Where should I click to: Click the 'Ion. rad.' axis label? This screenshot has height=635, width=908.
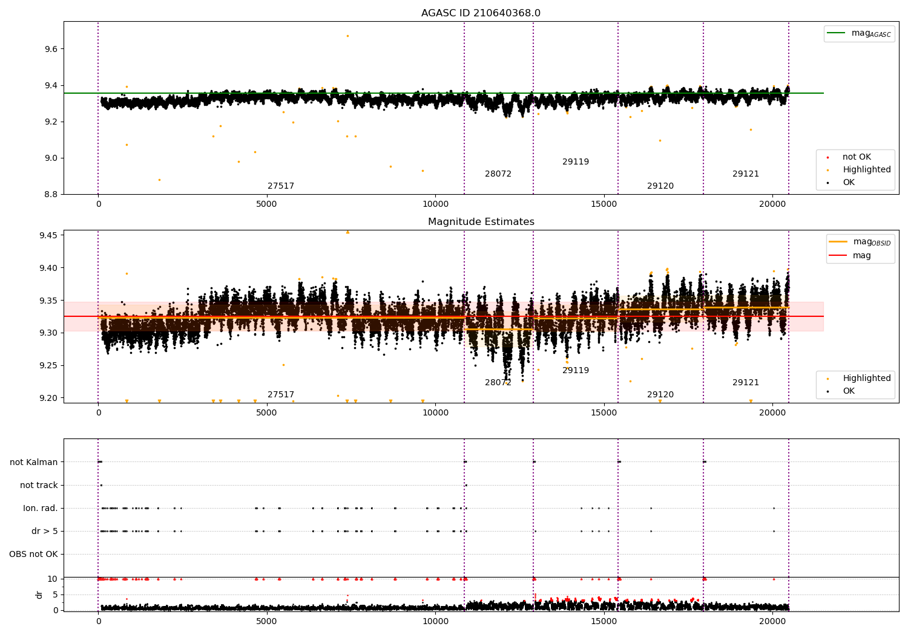coord(41,509)
